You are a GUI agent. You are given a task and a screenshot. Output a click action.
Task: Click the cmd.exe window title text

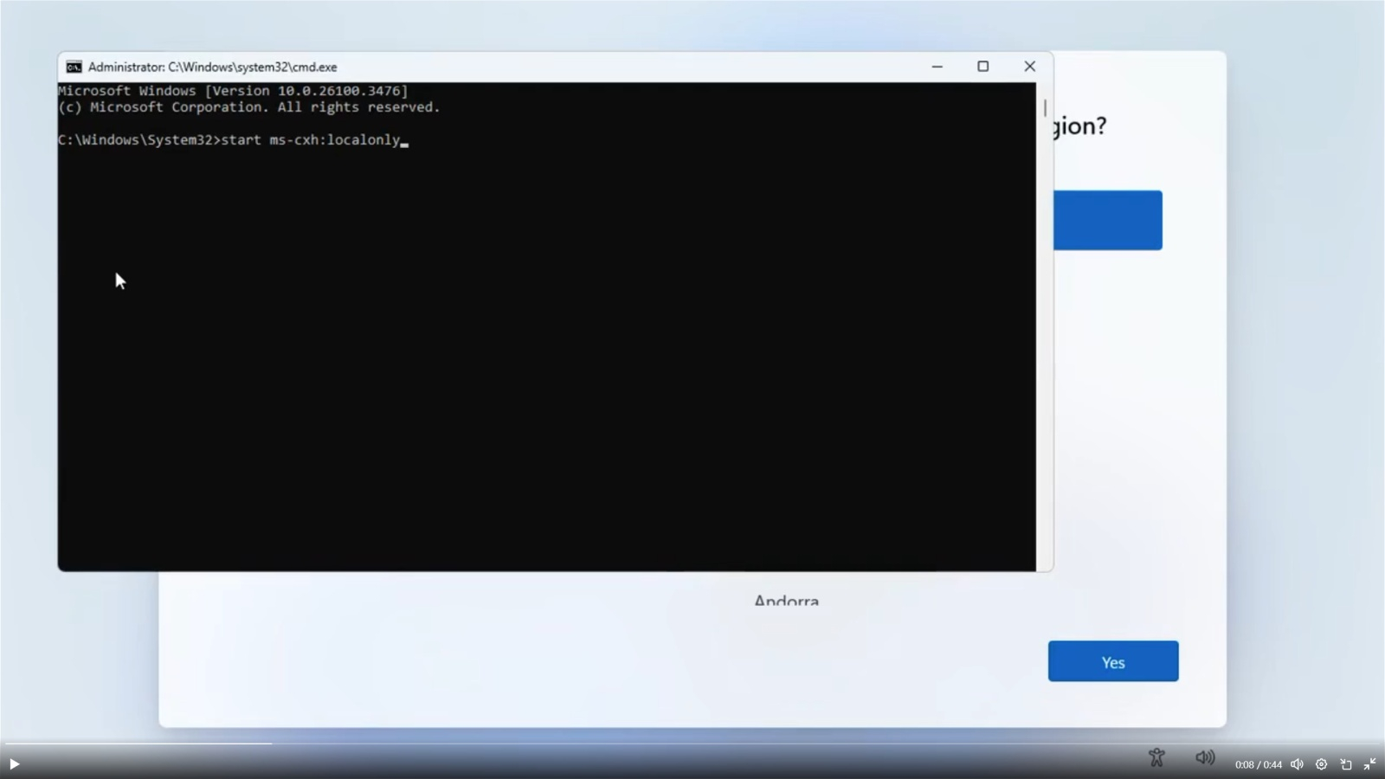212,67
